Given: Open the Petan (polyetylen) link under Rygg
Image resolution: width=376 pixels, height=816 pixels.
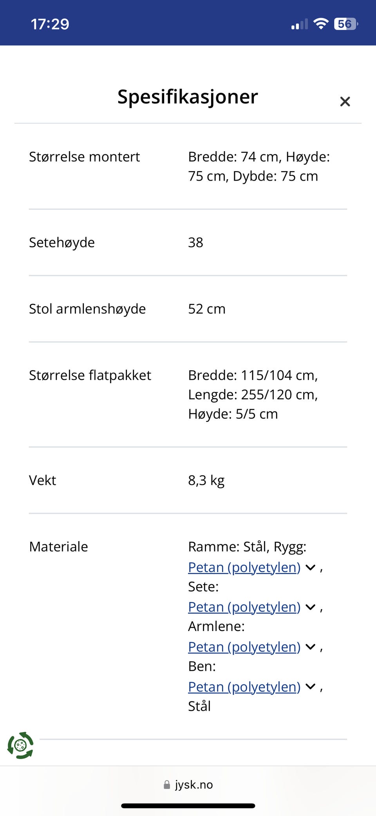Looking at the screenshot, I should [244, 567].
